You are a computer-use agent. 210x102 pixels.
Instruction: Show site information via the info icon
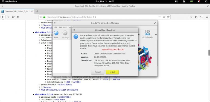41,17
